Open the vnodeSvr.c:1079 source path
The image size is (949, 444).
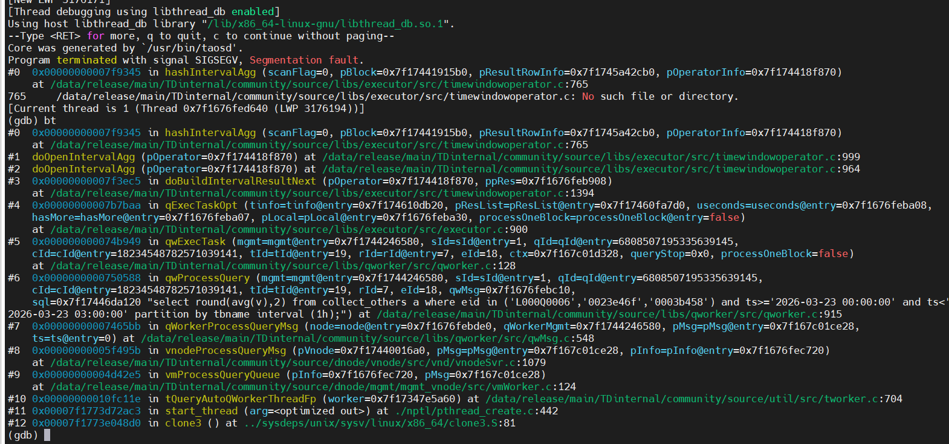click(x=297, y=362)
